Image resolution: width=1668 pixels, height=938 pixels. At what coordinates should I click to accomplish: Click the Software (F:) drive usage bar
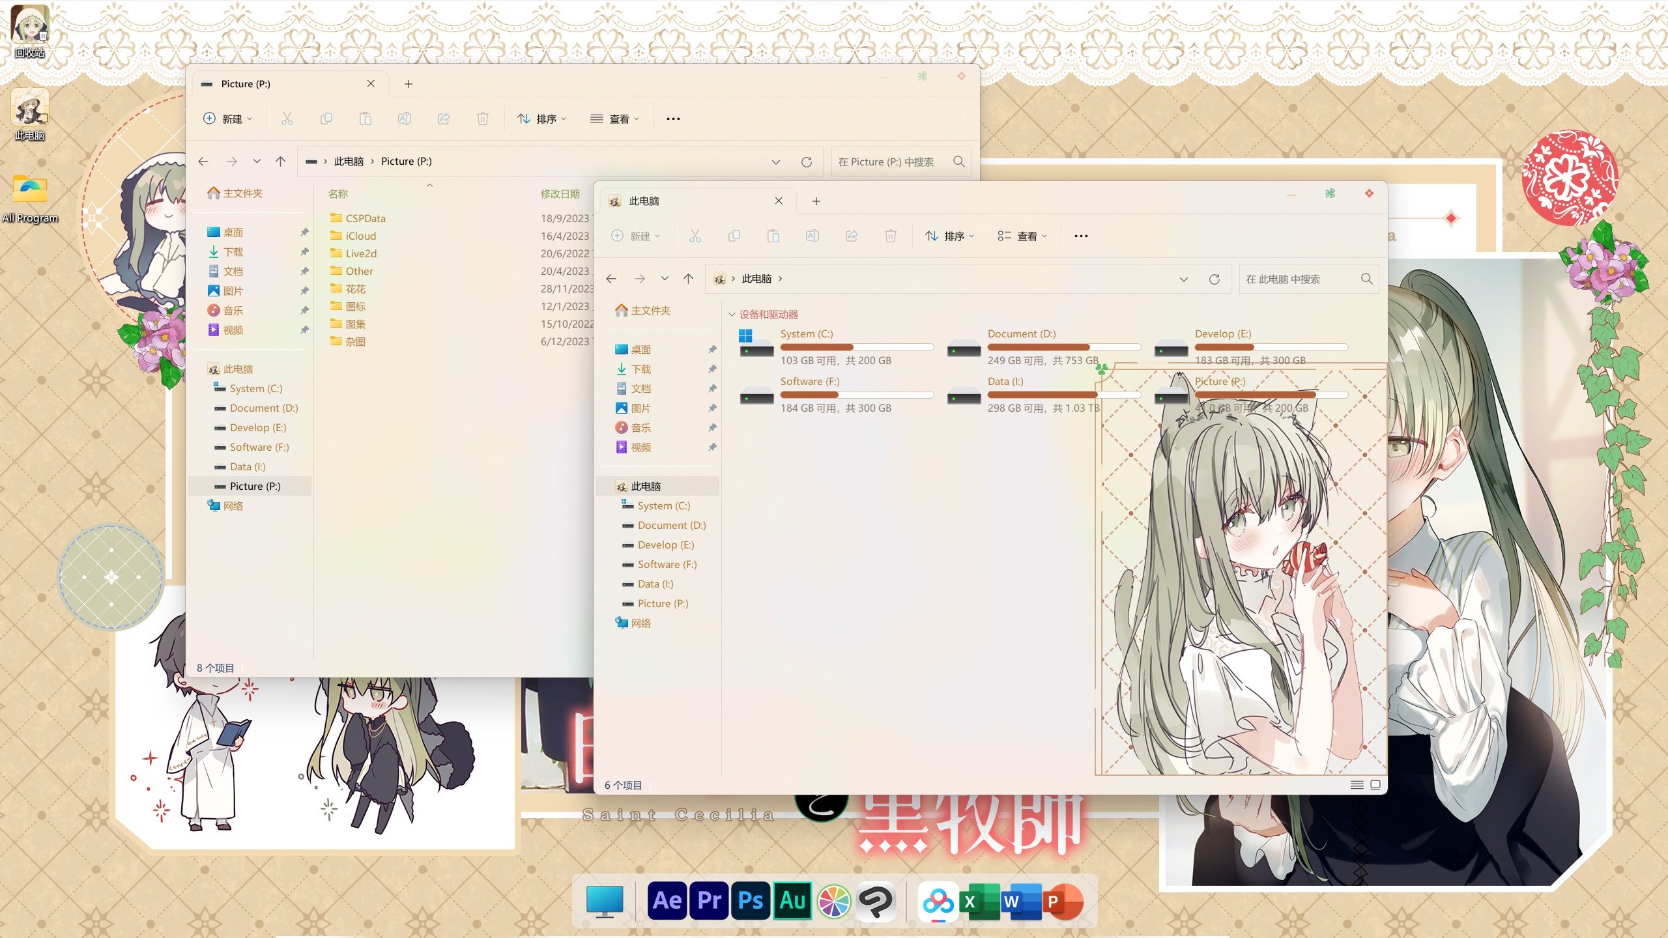coord(857,395)
